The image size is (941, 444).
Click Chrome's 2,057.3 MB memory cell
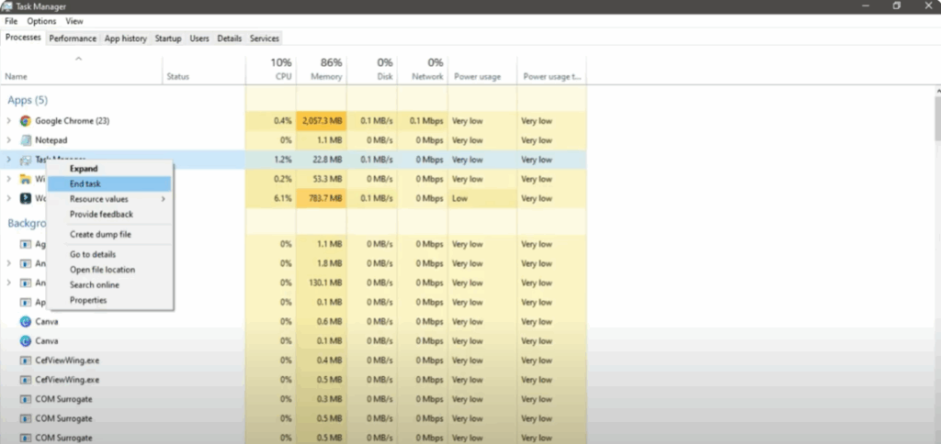(321, 121)
